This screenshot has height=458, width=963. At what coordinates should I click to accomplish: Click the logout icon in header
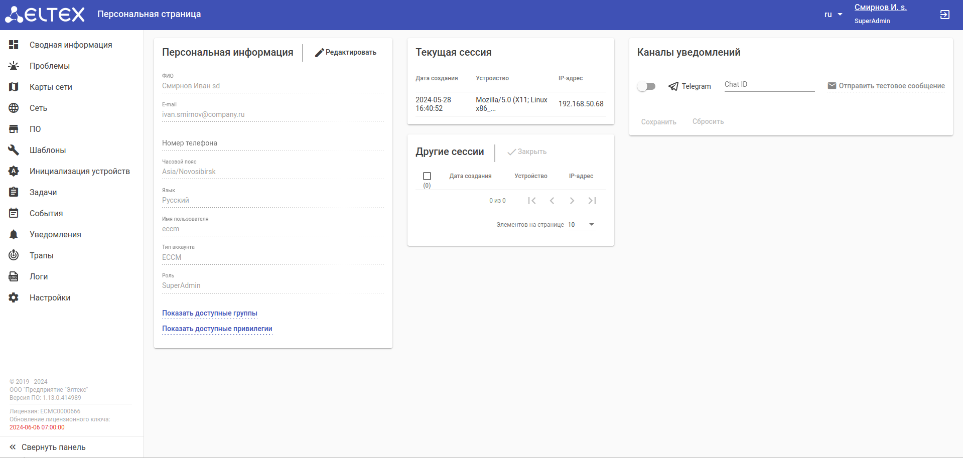click(944, 15)
